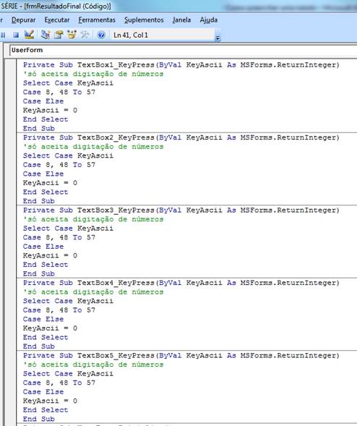Click the comment line under TextBox1_KeyPress
Viewport: 357px width, 426px height.
93,74
